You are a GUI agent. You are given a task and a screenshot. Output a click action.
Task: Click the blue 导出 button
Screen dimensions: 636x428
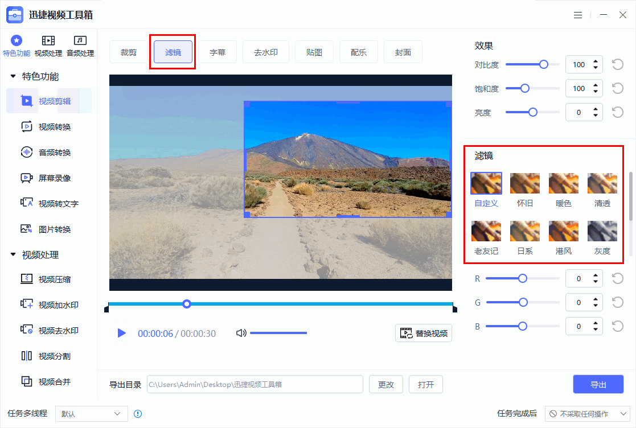(598, 384)
